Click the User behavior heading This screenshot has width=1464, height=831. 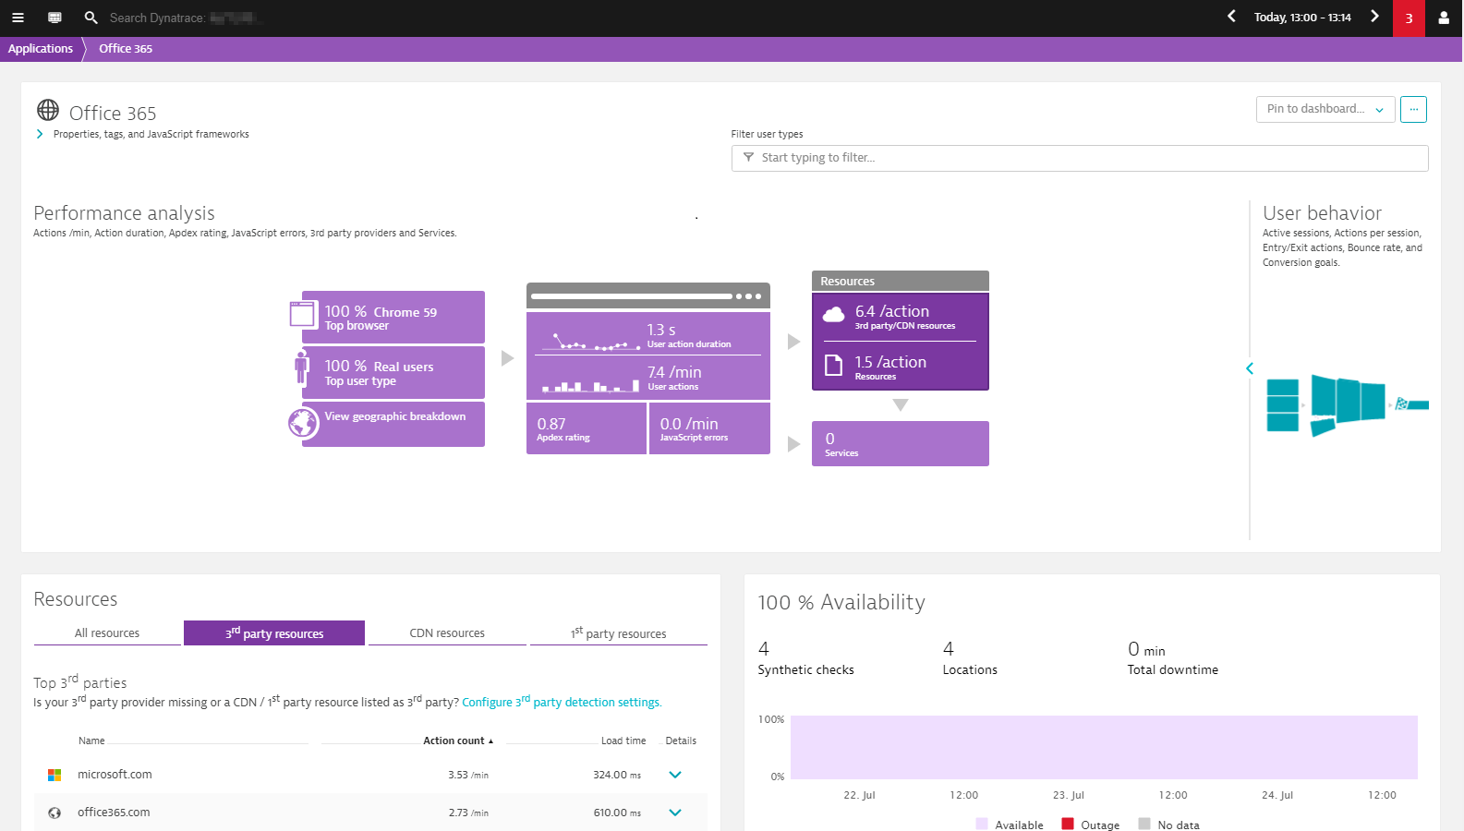pos(1322,213)
